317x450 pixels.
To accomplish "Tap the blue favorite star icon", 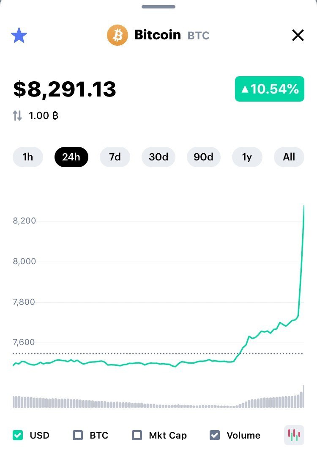I will (19, 36).
